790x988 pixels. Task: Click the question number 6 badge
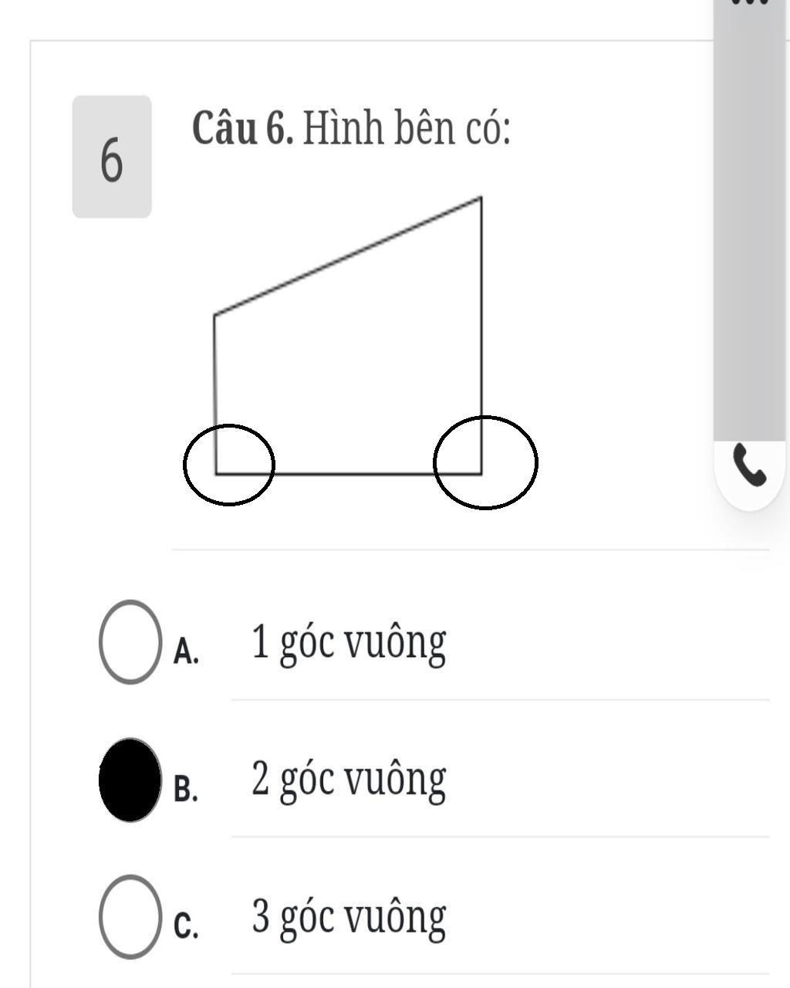[x=112, y=157]
